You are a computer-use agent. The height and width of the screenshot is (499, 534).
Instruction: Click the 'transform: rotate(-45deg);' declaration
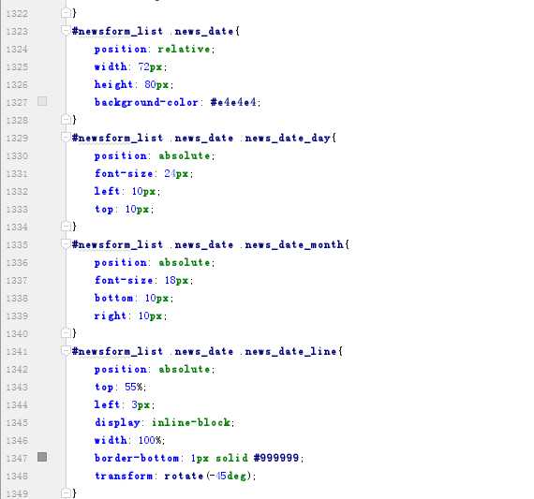[x=175, y=476]
